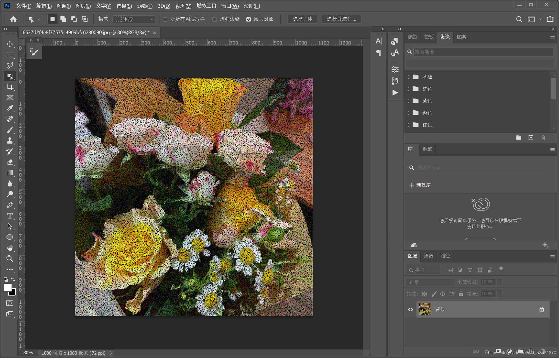Select the Crop tool
This screenshot has width=559, height=358.
point(10,87)
